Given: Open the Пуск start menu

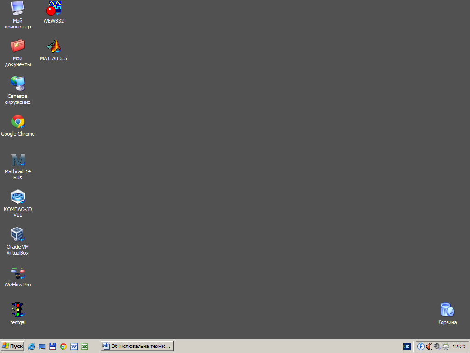Looking at the screenshot, I should [x=12, y=346].
